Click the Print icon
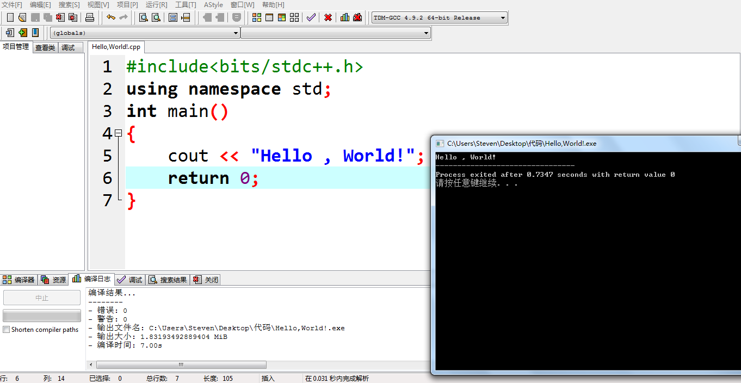 click(x=90, y=17)
